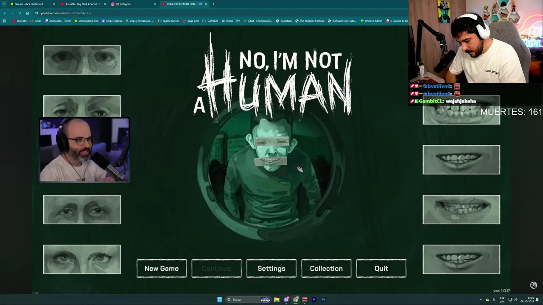Open the página sorteos bookmark
Image resolution: width=543 pixels, height=305 pixels.
(x=168, y=21)
